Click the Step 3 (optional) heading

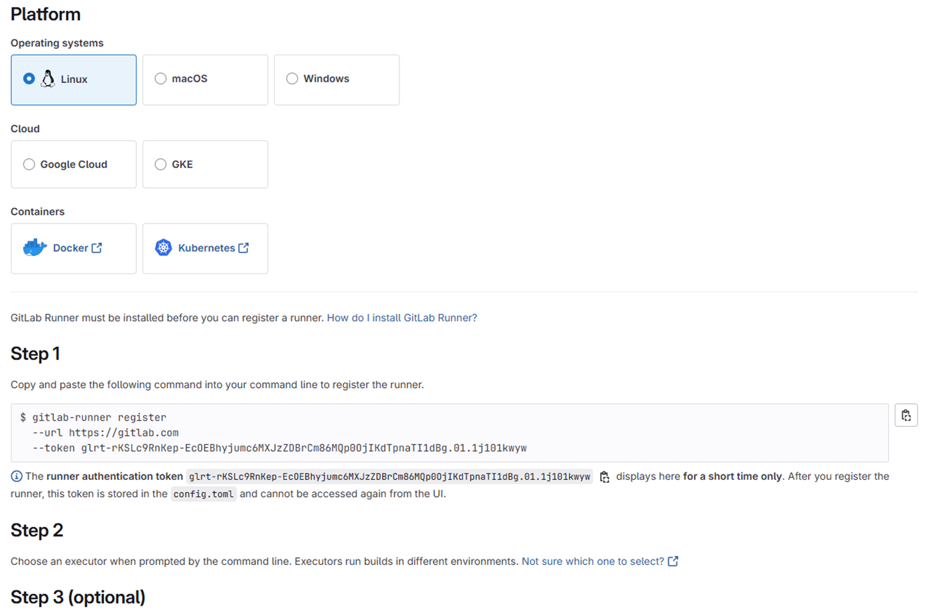pyautogui.click(x=78, y=597)
